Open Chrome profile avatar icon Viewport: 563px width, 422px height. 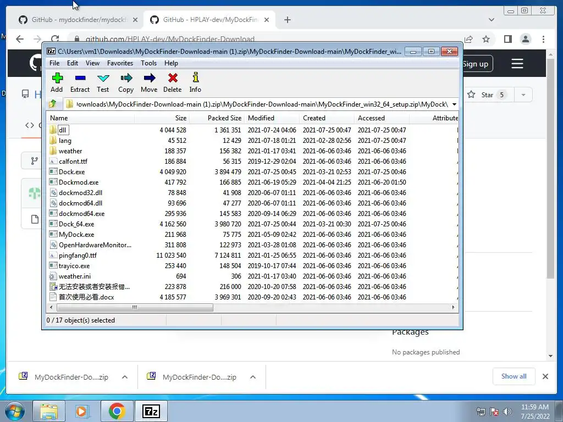525,39
